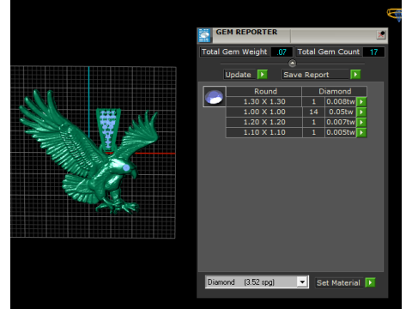Viewport: 412px width, 309px height.
Task: Click the 0.008tw weight cell
Action: point(341,101)
